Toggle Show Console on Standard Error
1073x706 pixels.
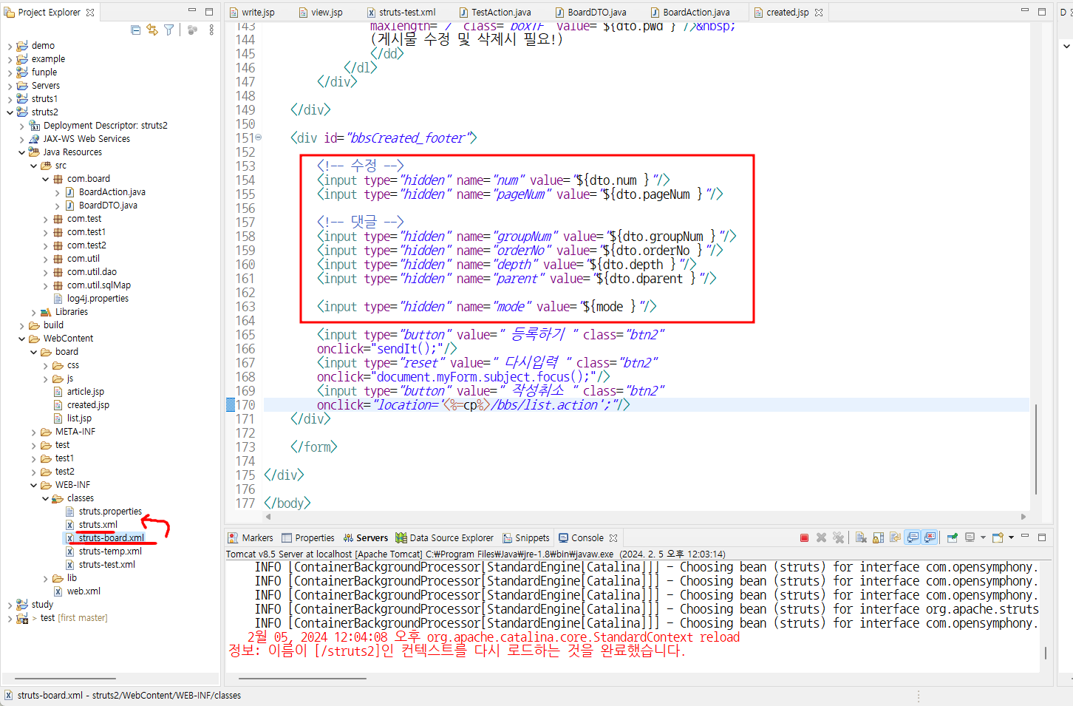(x=930, y=537)
